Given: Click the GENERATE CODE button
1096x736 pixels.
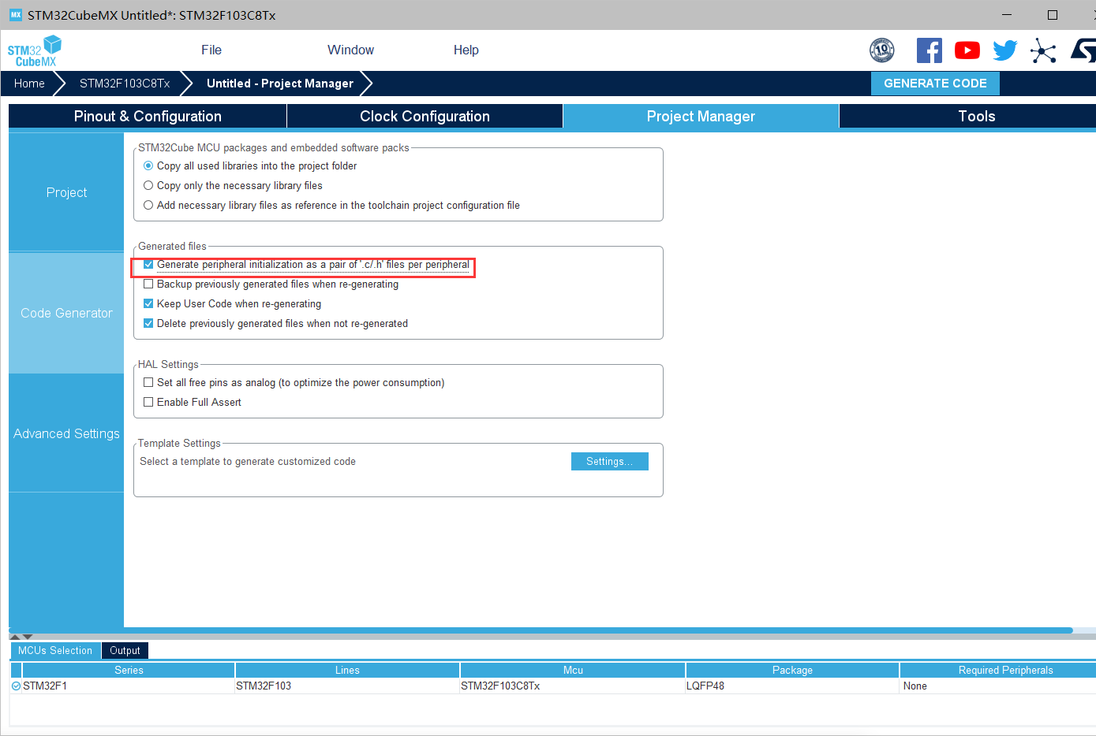Looking at the screenshot, I should (935, 84).
